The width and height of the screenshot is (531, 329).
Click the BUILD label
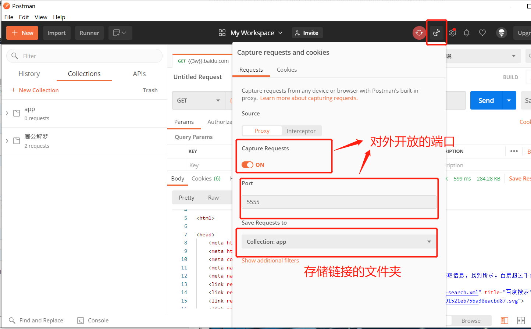pos(510,77)
